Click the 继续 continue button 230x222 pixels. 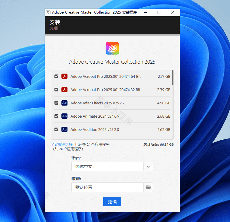(112, 202)
